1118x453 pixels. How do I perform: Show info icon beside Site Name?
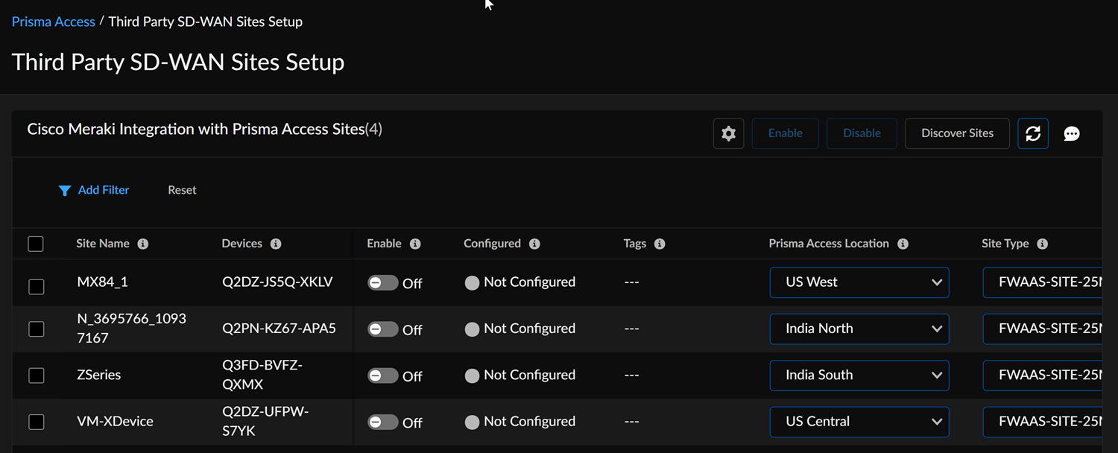click(x=143, y=244)
